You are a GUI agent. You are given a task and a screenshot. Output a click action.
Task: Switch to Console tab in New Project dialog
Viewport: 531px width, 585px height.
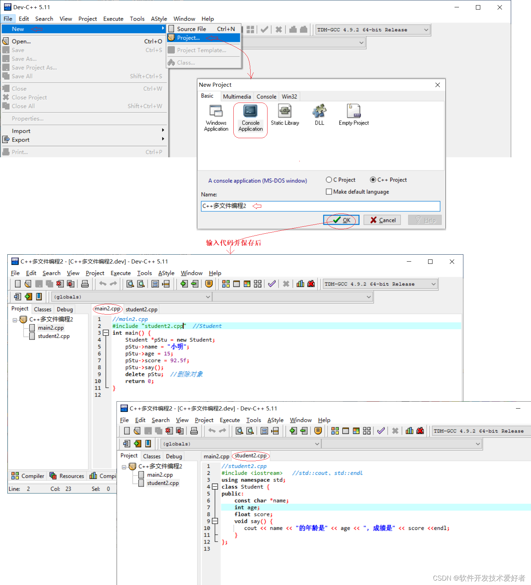click(266, 97)
